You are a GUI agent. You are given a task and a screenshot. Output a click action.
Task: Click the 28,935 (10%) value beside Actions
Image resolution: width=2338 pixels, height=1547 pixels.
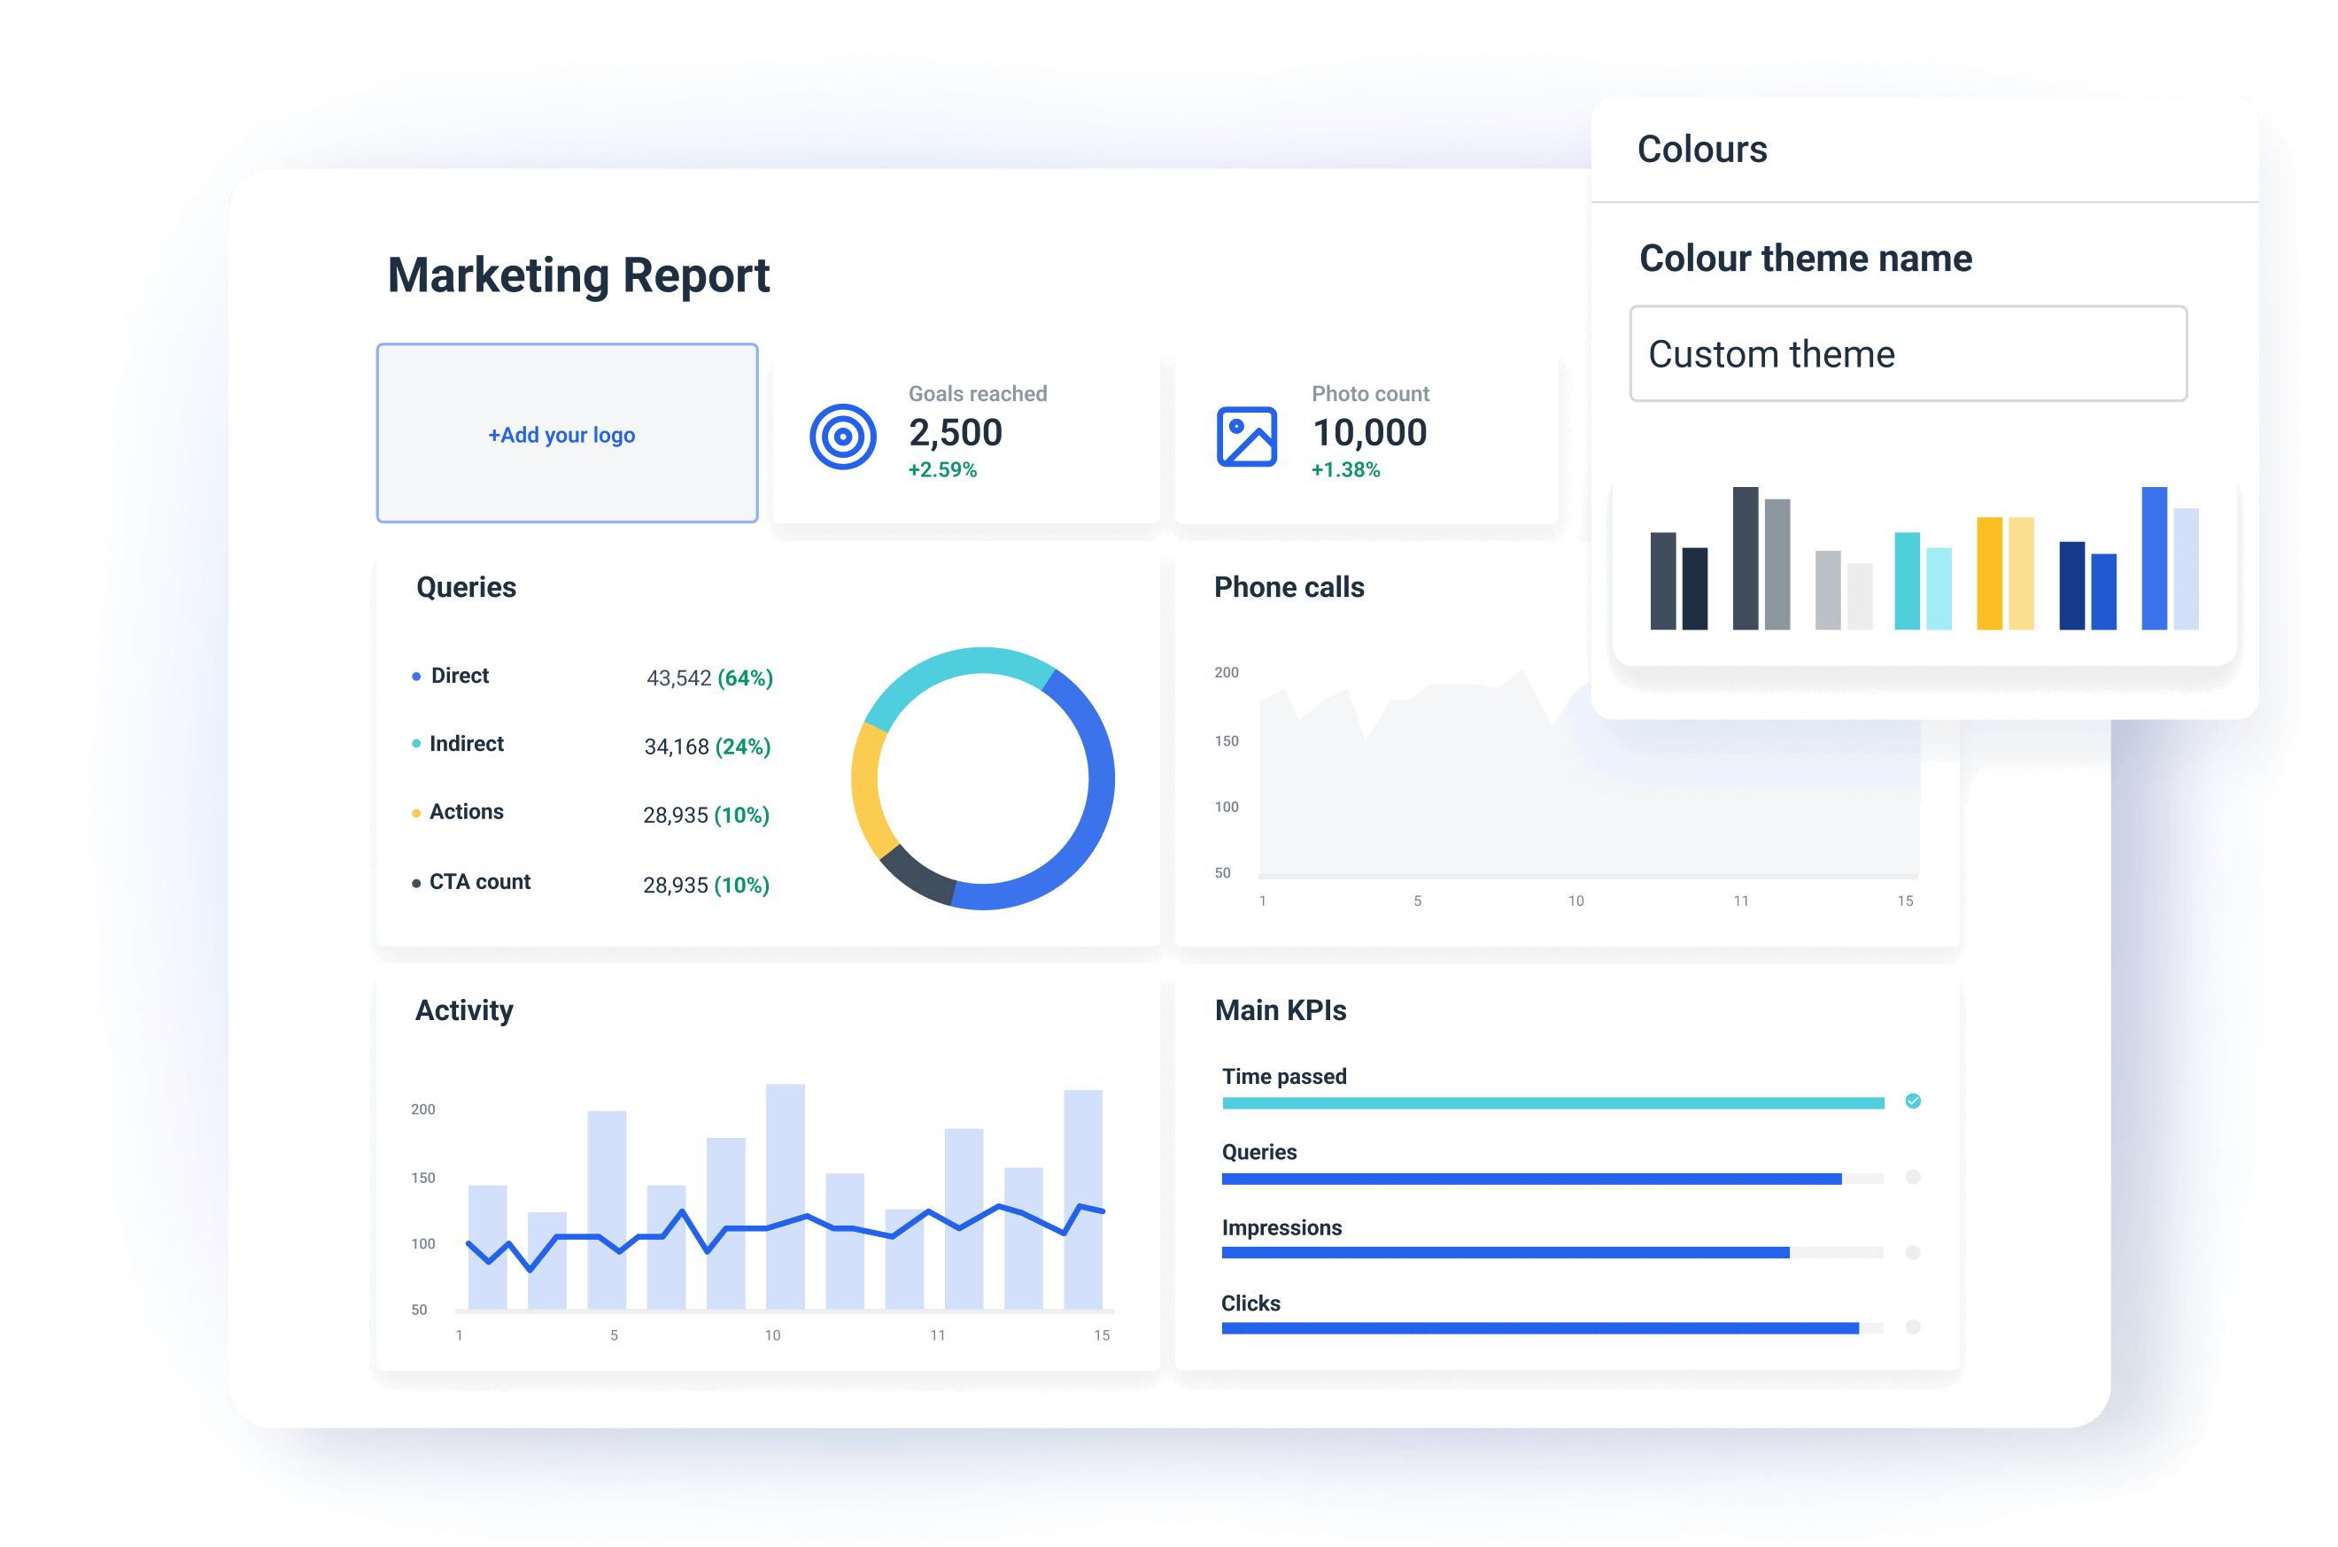tap(707, 816)
